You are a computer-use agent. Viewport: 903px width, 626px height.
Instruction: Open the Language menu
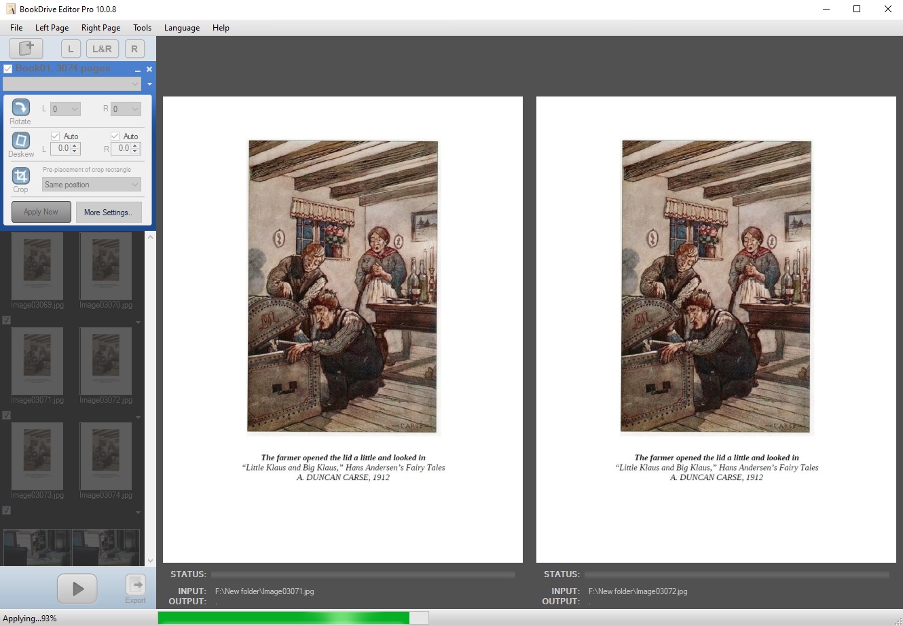tap(182, 28)
